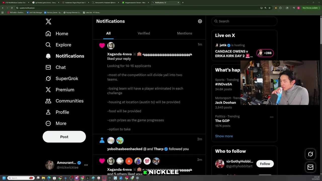The height and width of the screenshot is (181, 322).
Task: Open Chrome apps grid icon in bookmarks
Action: point(3,12)
